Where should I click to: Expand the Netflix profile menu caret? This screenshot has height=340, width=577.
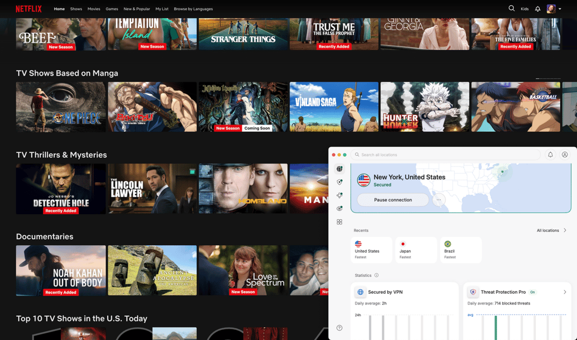pyautogui.click(x=560, y=9)
